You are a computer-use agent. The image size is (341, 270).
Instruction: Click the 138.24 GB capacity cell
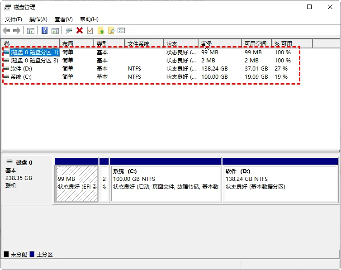click(x=214, y=69)
